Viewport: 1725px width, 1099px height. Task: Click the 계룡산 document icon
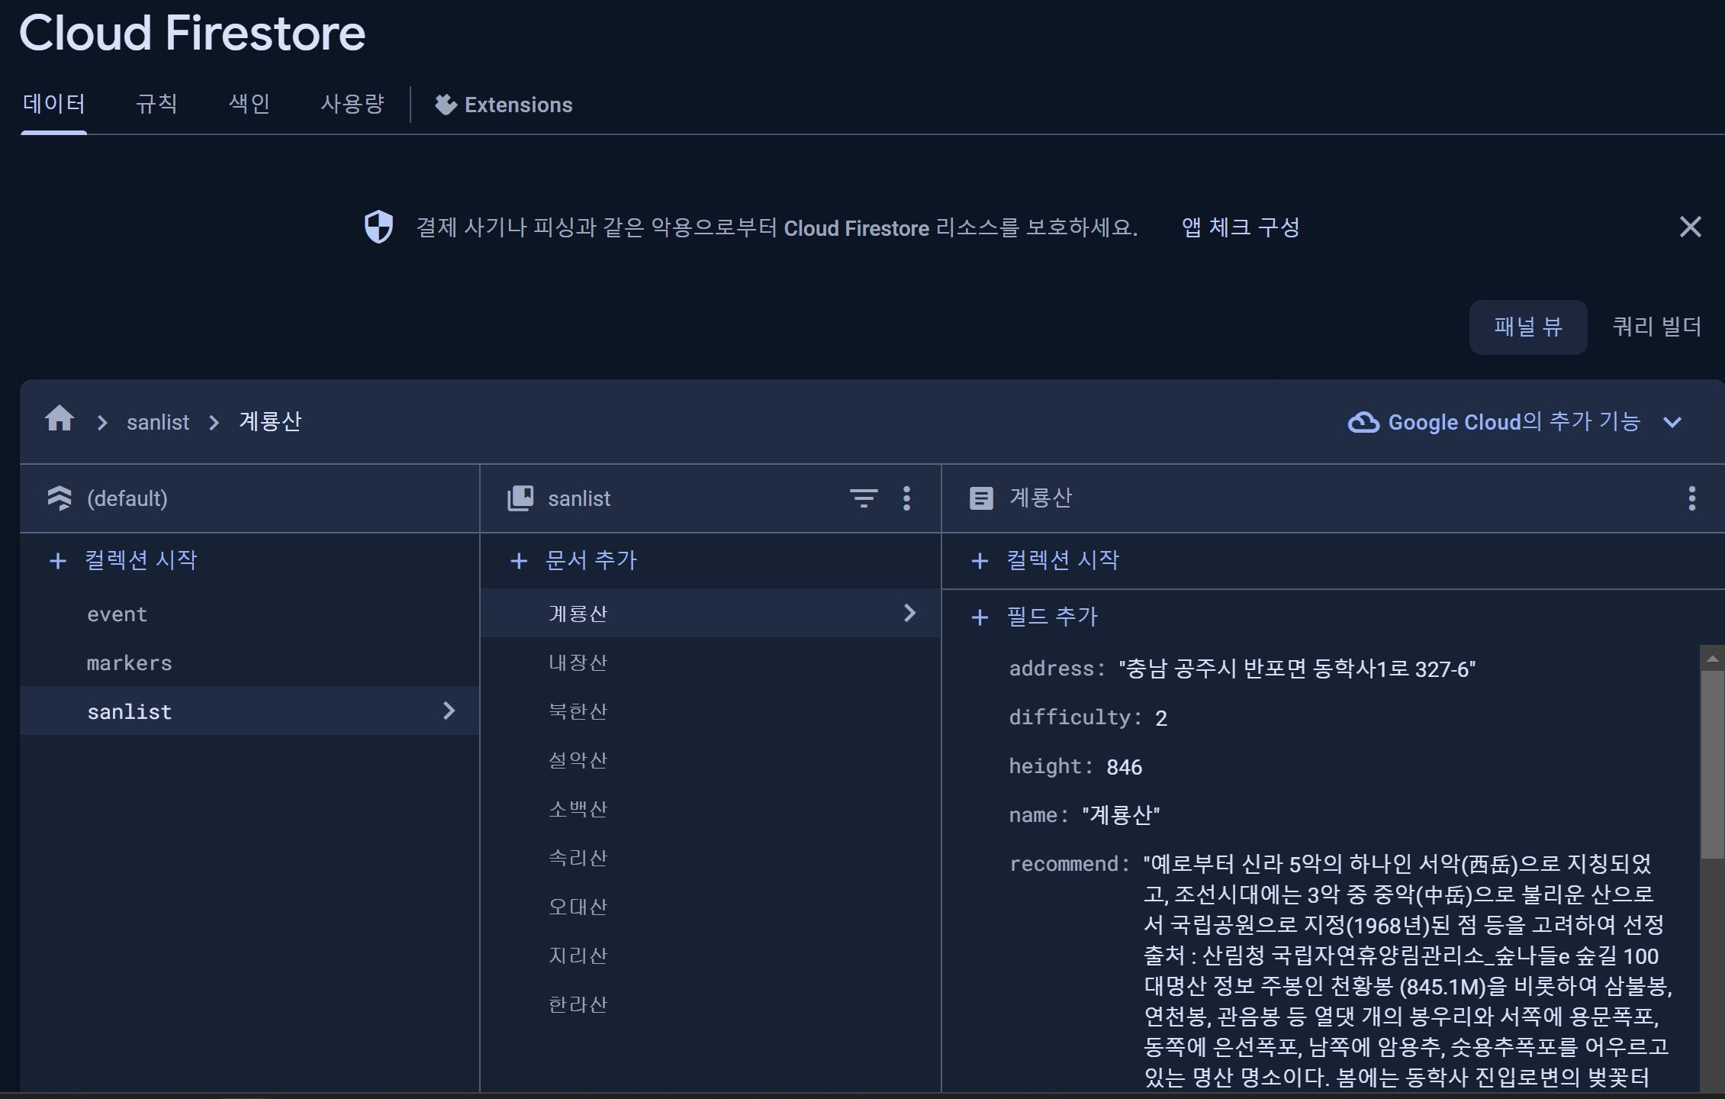(x=981, y=498)
